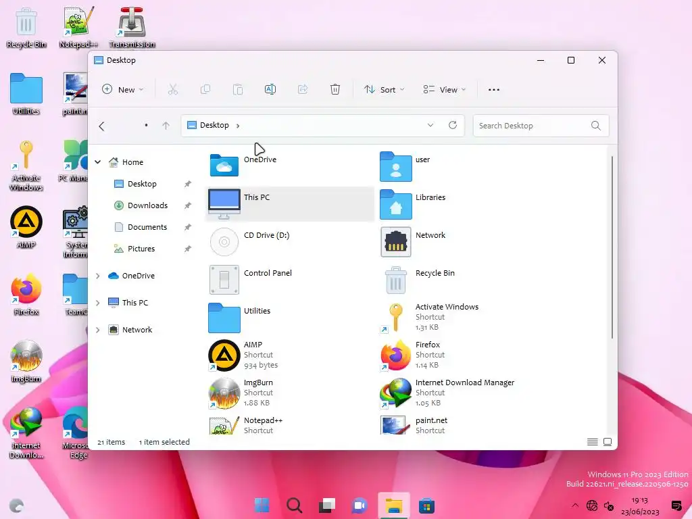Click the file list vertical scrollbar
The height and width of the screenshot is (519, 692).
(612, 247)
